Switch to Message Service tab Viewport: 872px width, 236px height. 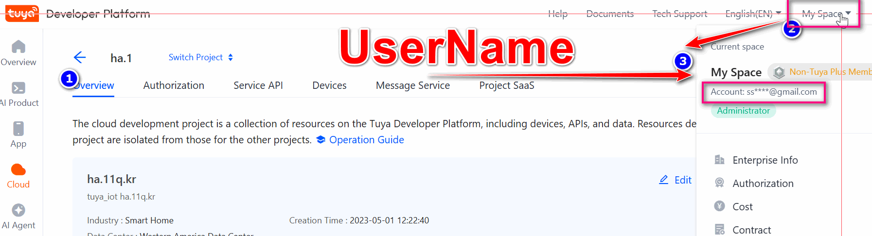[413, 85]
